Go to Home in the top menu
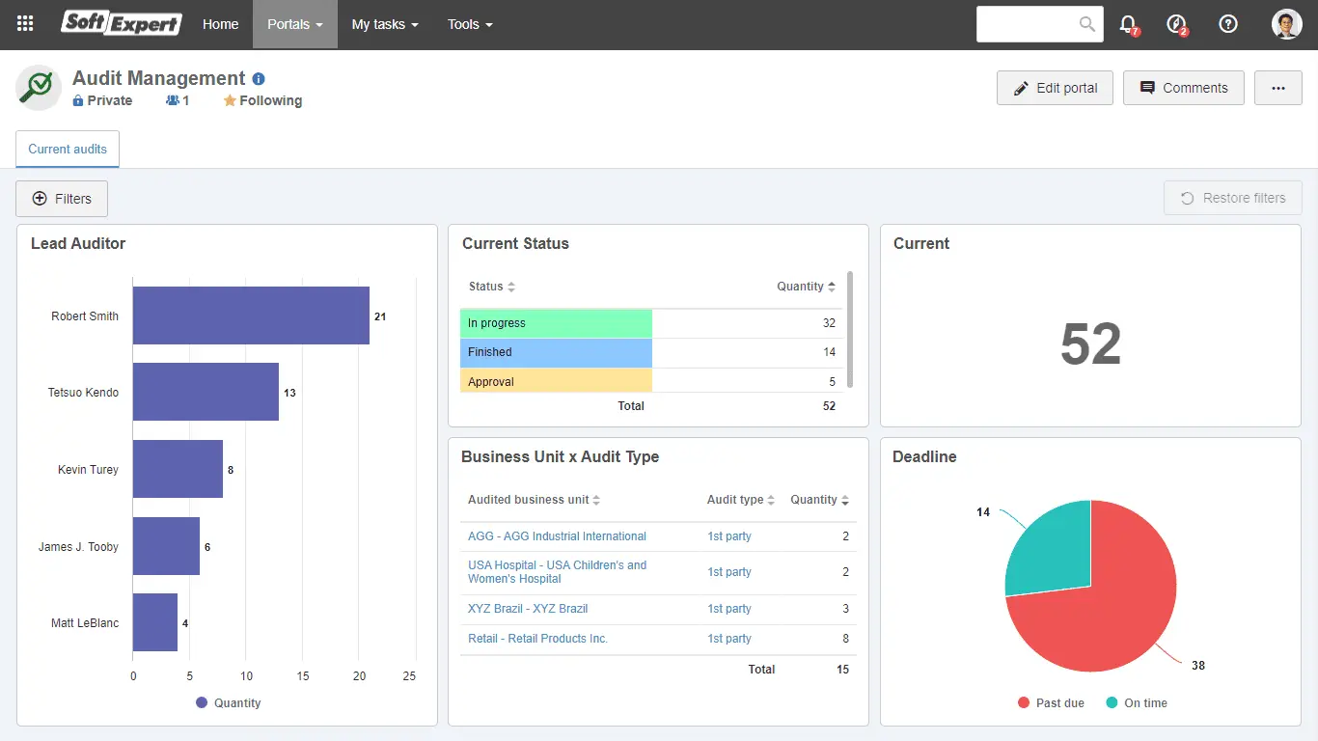The image size is (1318, 741). click(220, 24)
